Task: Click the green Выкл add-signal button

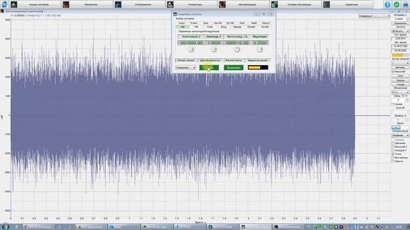Action: tap(209, 68)
